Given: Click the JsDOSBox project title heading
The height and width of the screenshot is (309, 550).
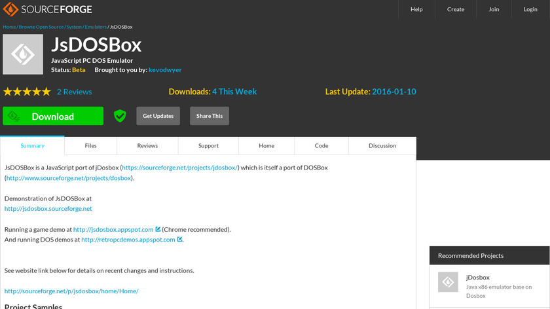Looking at the screenshot, I should [x=96, y=45].
